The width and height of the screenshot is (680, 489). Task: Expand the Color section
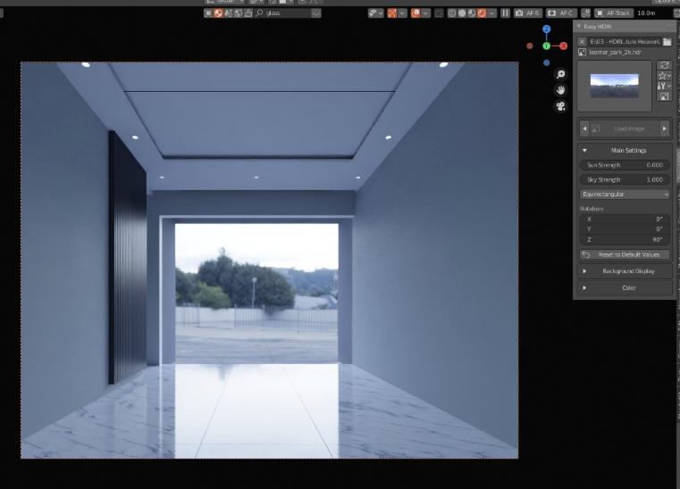pos(625,287)
